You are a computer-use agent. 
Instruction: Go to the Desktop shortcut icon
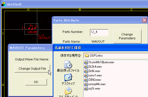coord(68,77)
